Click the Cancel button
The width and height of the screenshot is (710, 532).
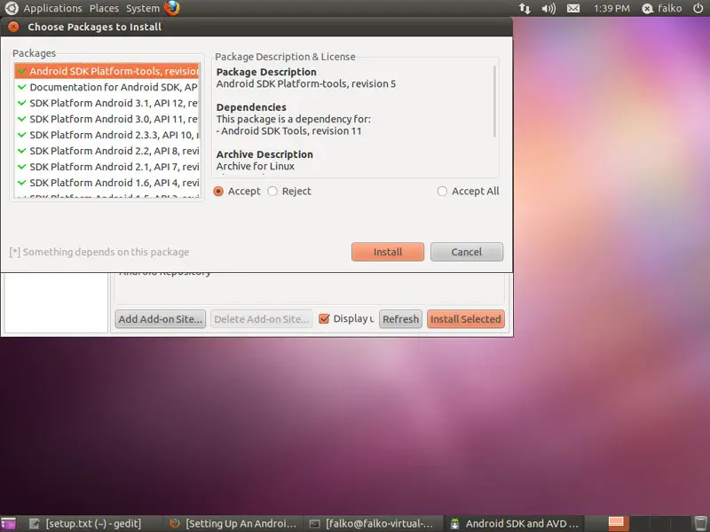point(467,252)
